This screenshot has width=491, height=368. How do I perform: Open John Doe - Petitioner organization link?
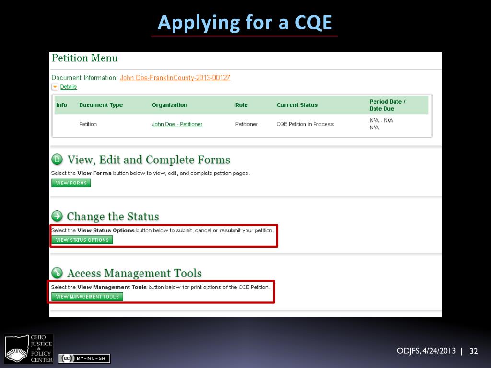pyautogui.click(x=177, y=124)
